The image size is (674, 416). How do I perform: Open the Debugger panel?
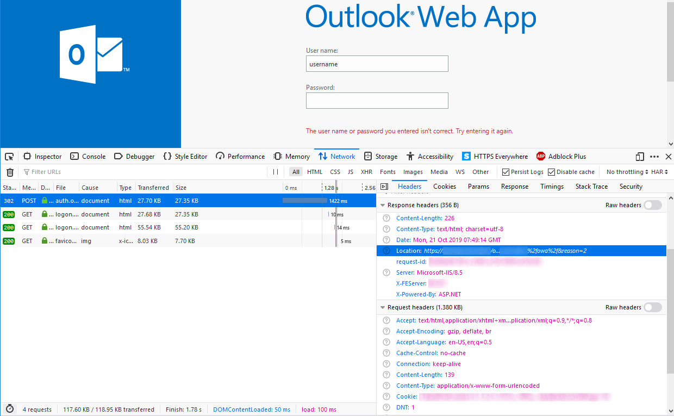tap(134, 157)
